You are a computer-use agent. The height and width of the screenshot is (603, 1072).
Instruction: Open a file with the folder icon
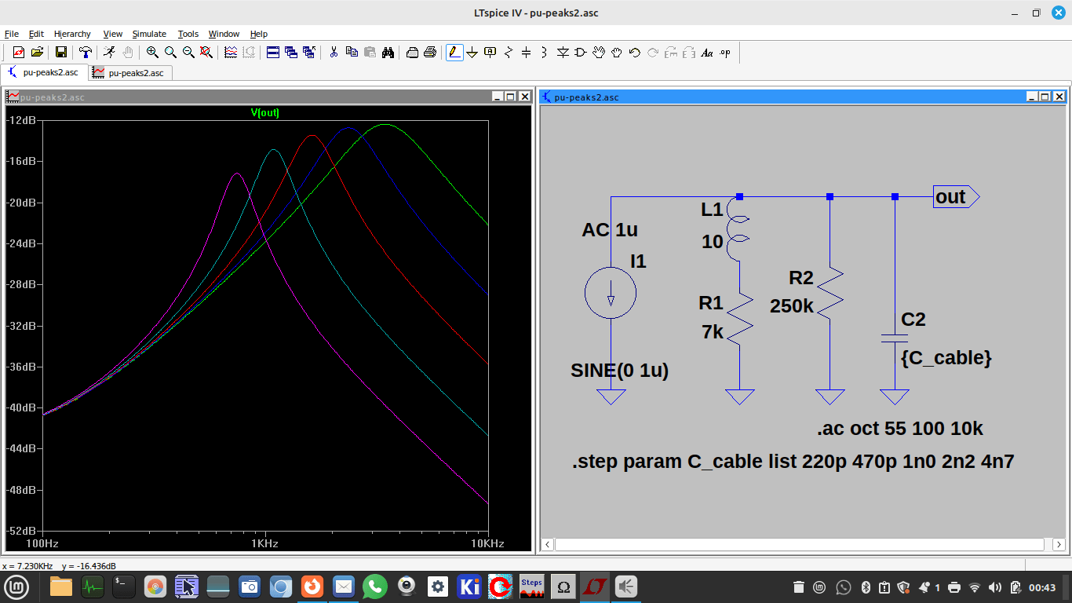coord(37,53)
